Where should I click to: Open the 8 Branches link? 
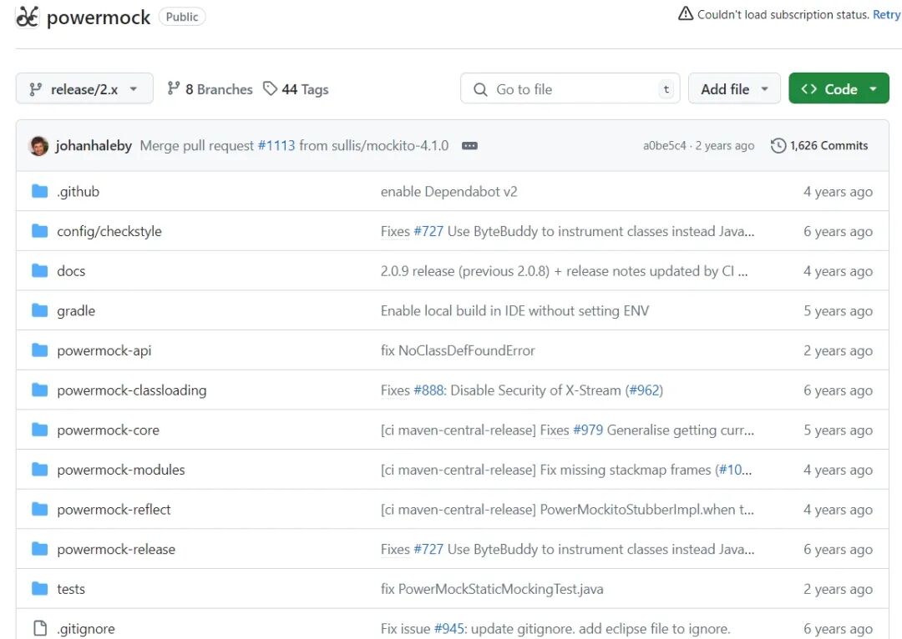tap(210, 89)
